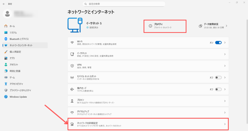Click the アクセシビリティ icon in sidebar
248x131 pixels.
[x=6, y=84]
